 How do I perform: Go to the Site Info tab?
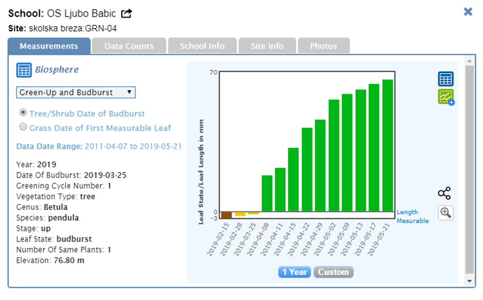pos(267,46)
